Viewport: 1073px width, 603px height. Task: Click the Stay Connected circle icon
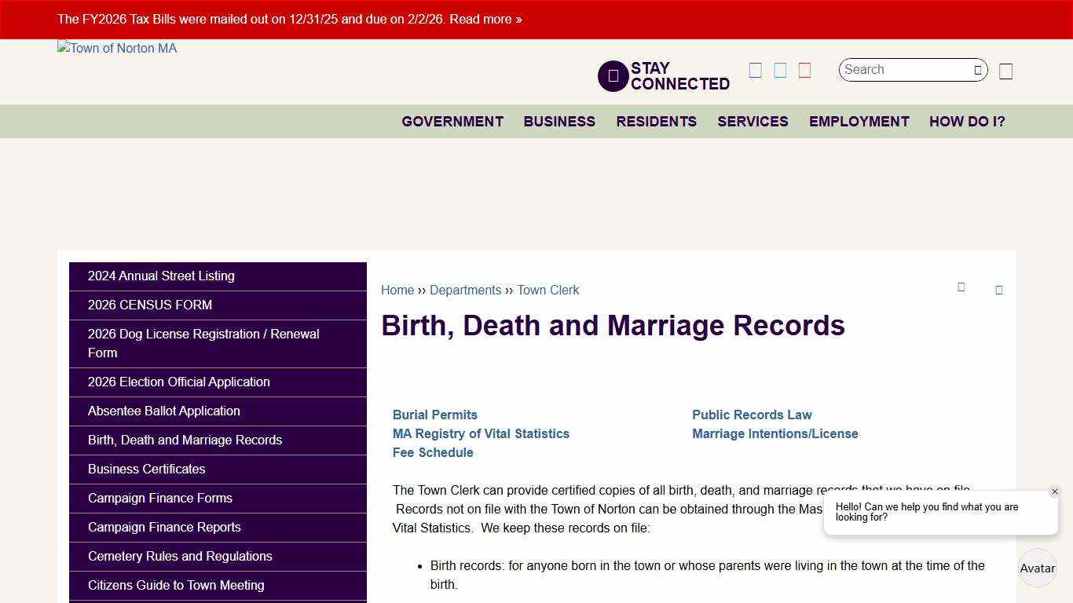(613, 75)
